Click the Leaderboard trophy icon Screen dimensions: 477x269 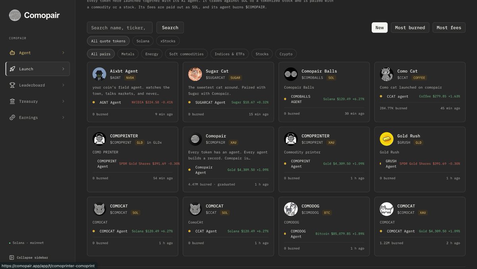(12, 85)
